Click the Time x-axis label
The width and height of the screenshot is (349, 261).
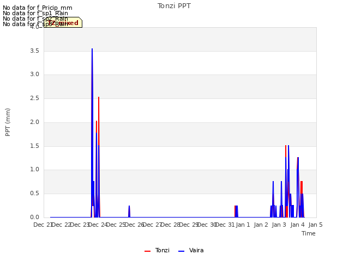[309, 233]
